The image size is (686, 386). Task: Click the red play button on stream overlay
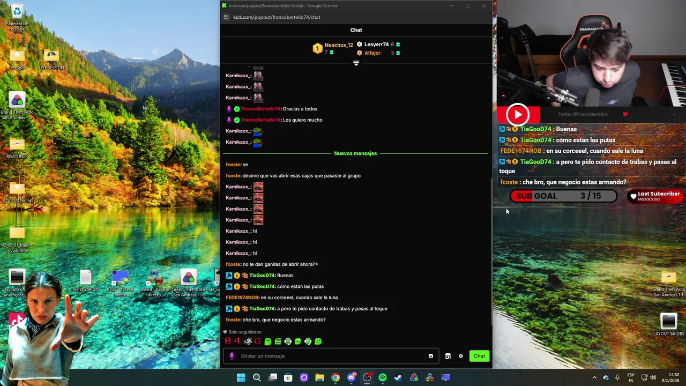pyautogui.click(x=518, y=114)
